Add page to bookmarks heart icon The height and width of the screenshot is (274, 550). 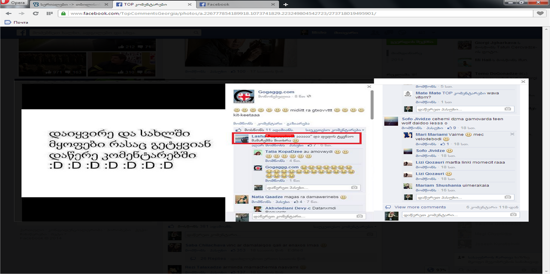pos(540,13)
